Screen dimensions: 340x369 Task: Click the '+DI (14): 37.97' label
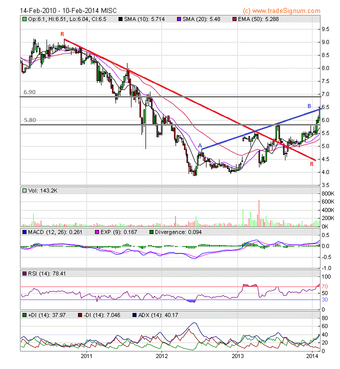point(46,315)
